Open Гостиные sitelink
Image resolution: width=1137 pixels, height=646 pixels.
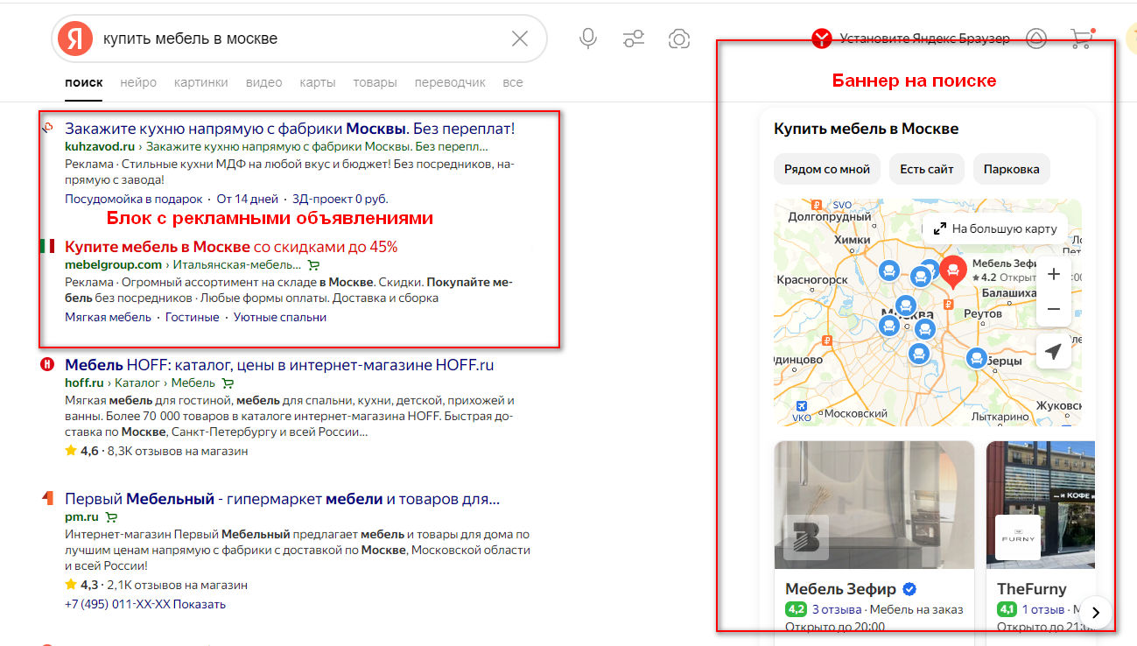[192, 317]
